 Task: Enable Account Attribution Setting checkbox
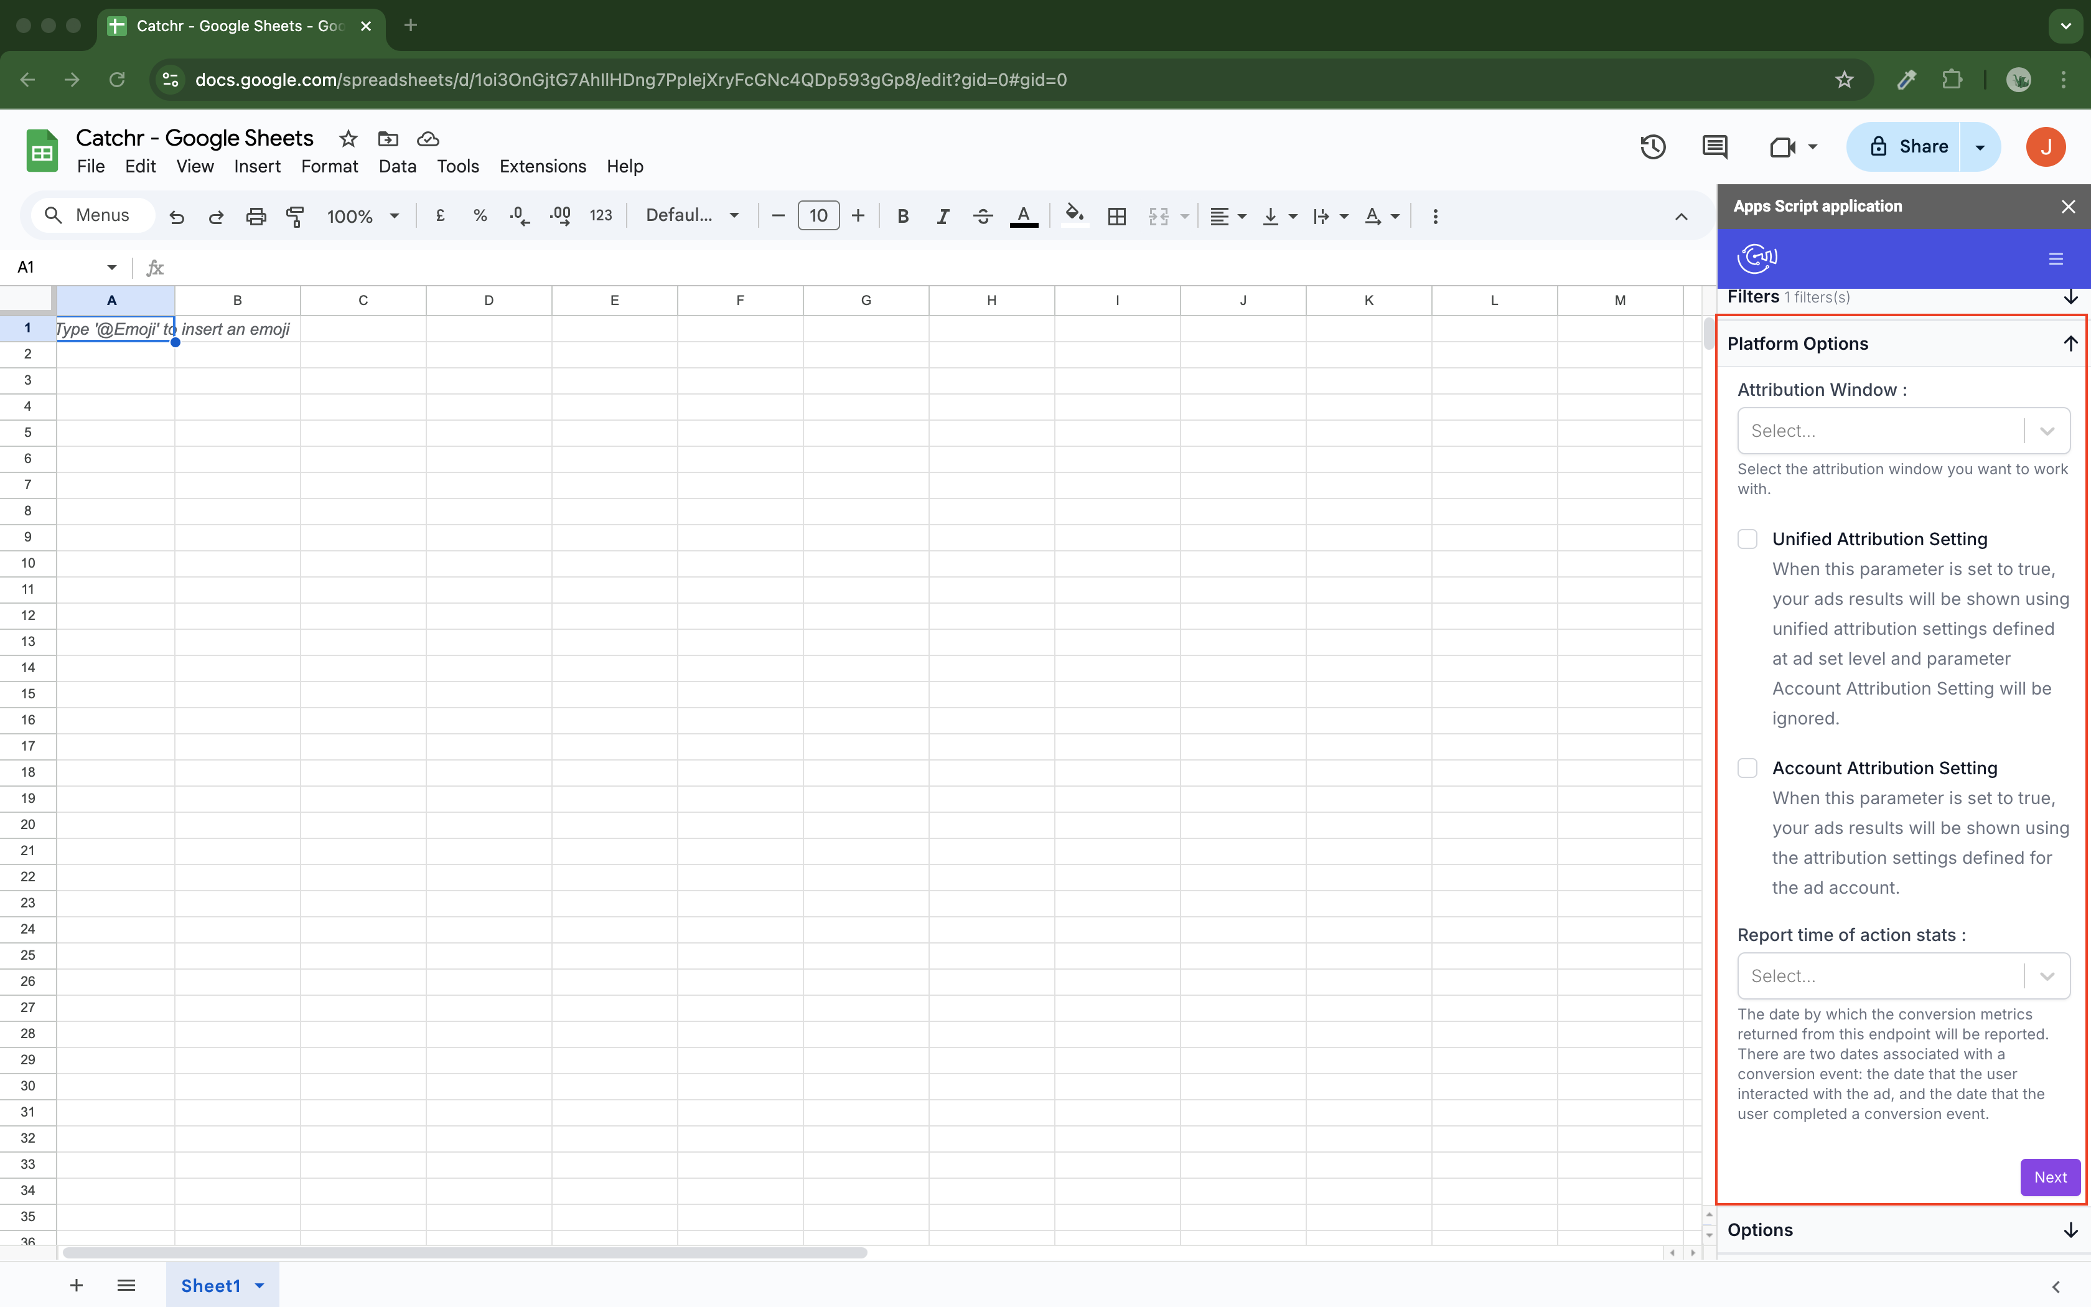[1747, 769]
